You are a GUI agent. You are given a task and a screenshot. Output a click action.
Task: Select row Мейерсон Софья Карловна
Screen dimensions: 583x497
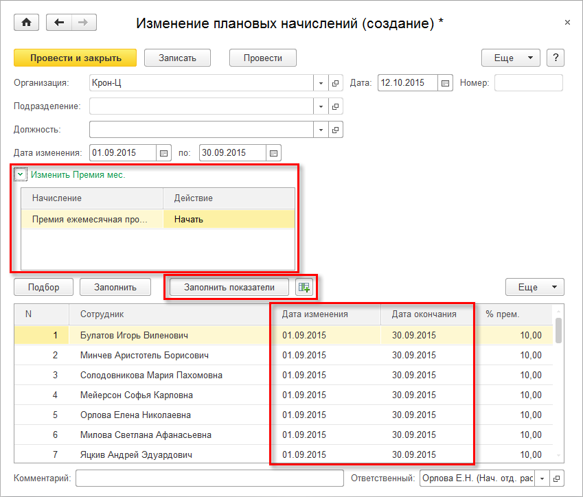click(x=284, y=395)
